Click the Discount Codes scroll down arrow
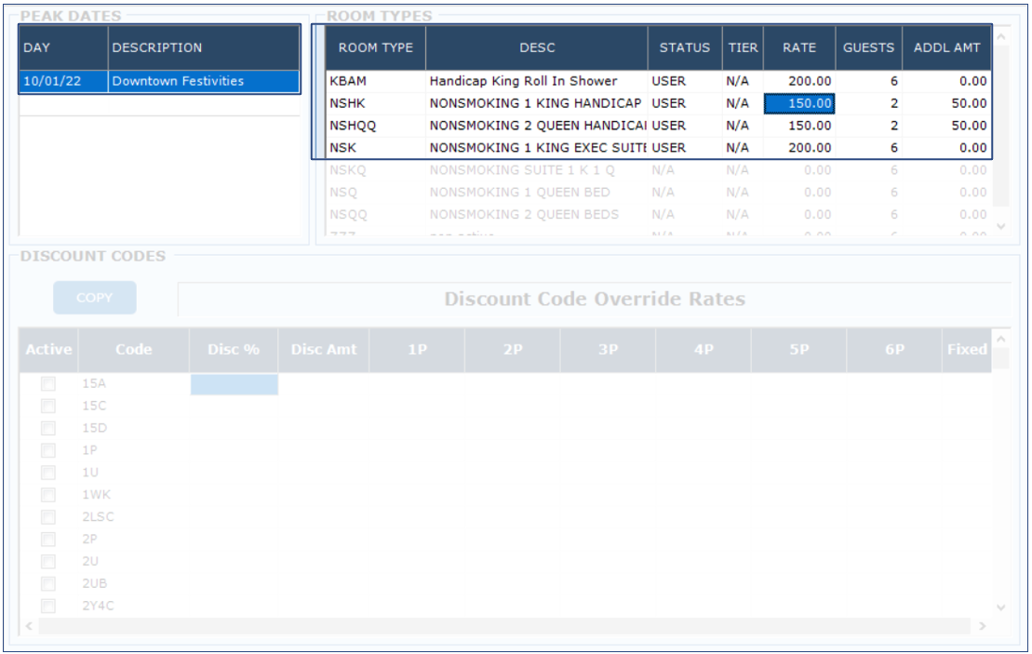The width and height of the screenshot is (1032, 654). (x=1001, y=607)
